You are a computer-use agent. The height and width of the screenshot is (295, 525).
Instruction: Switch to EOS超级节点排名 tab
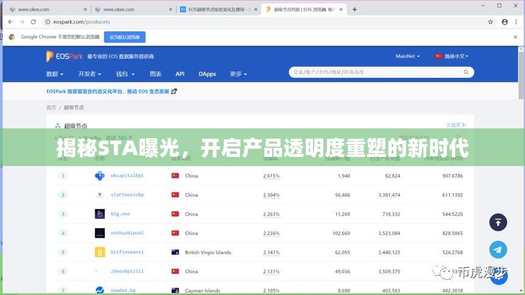coord(217,9)
